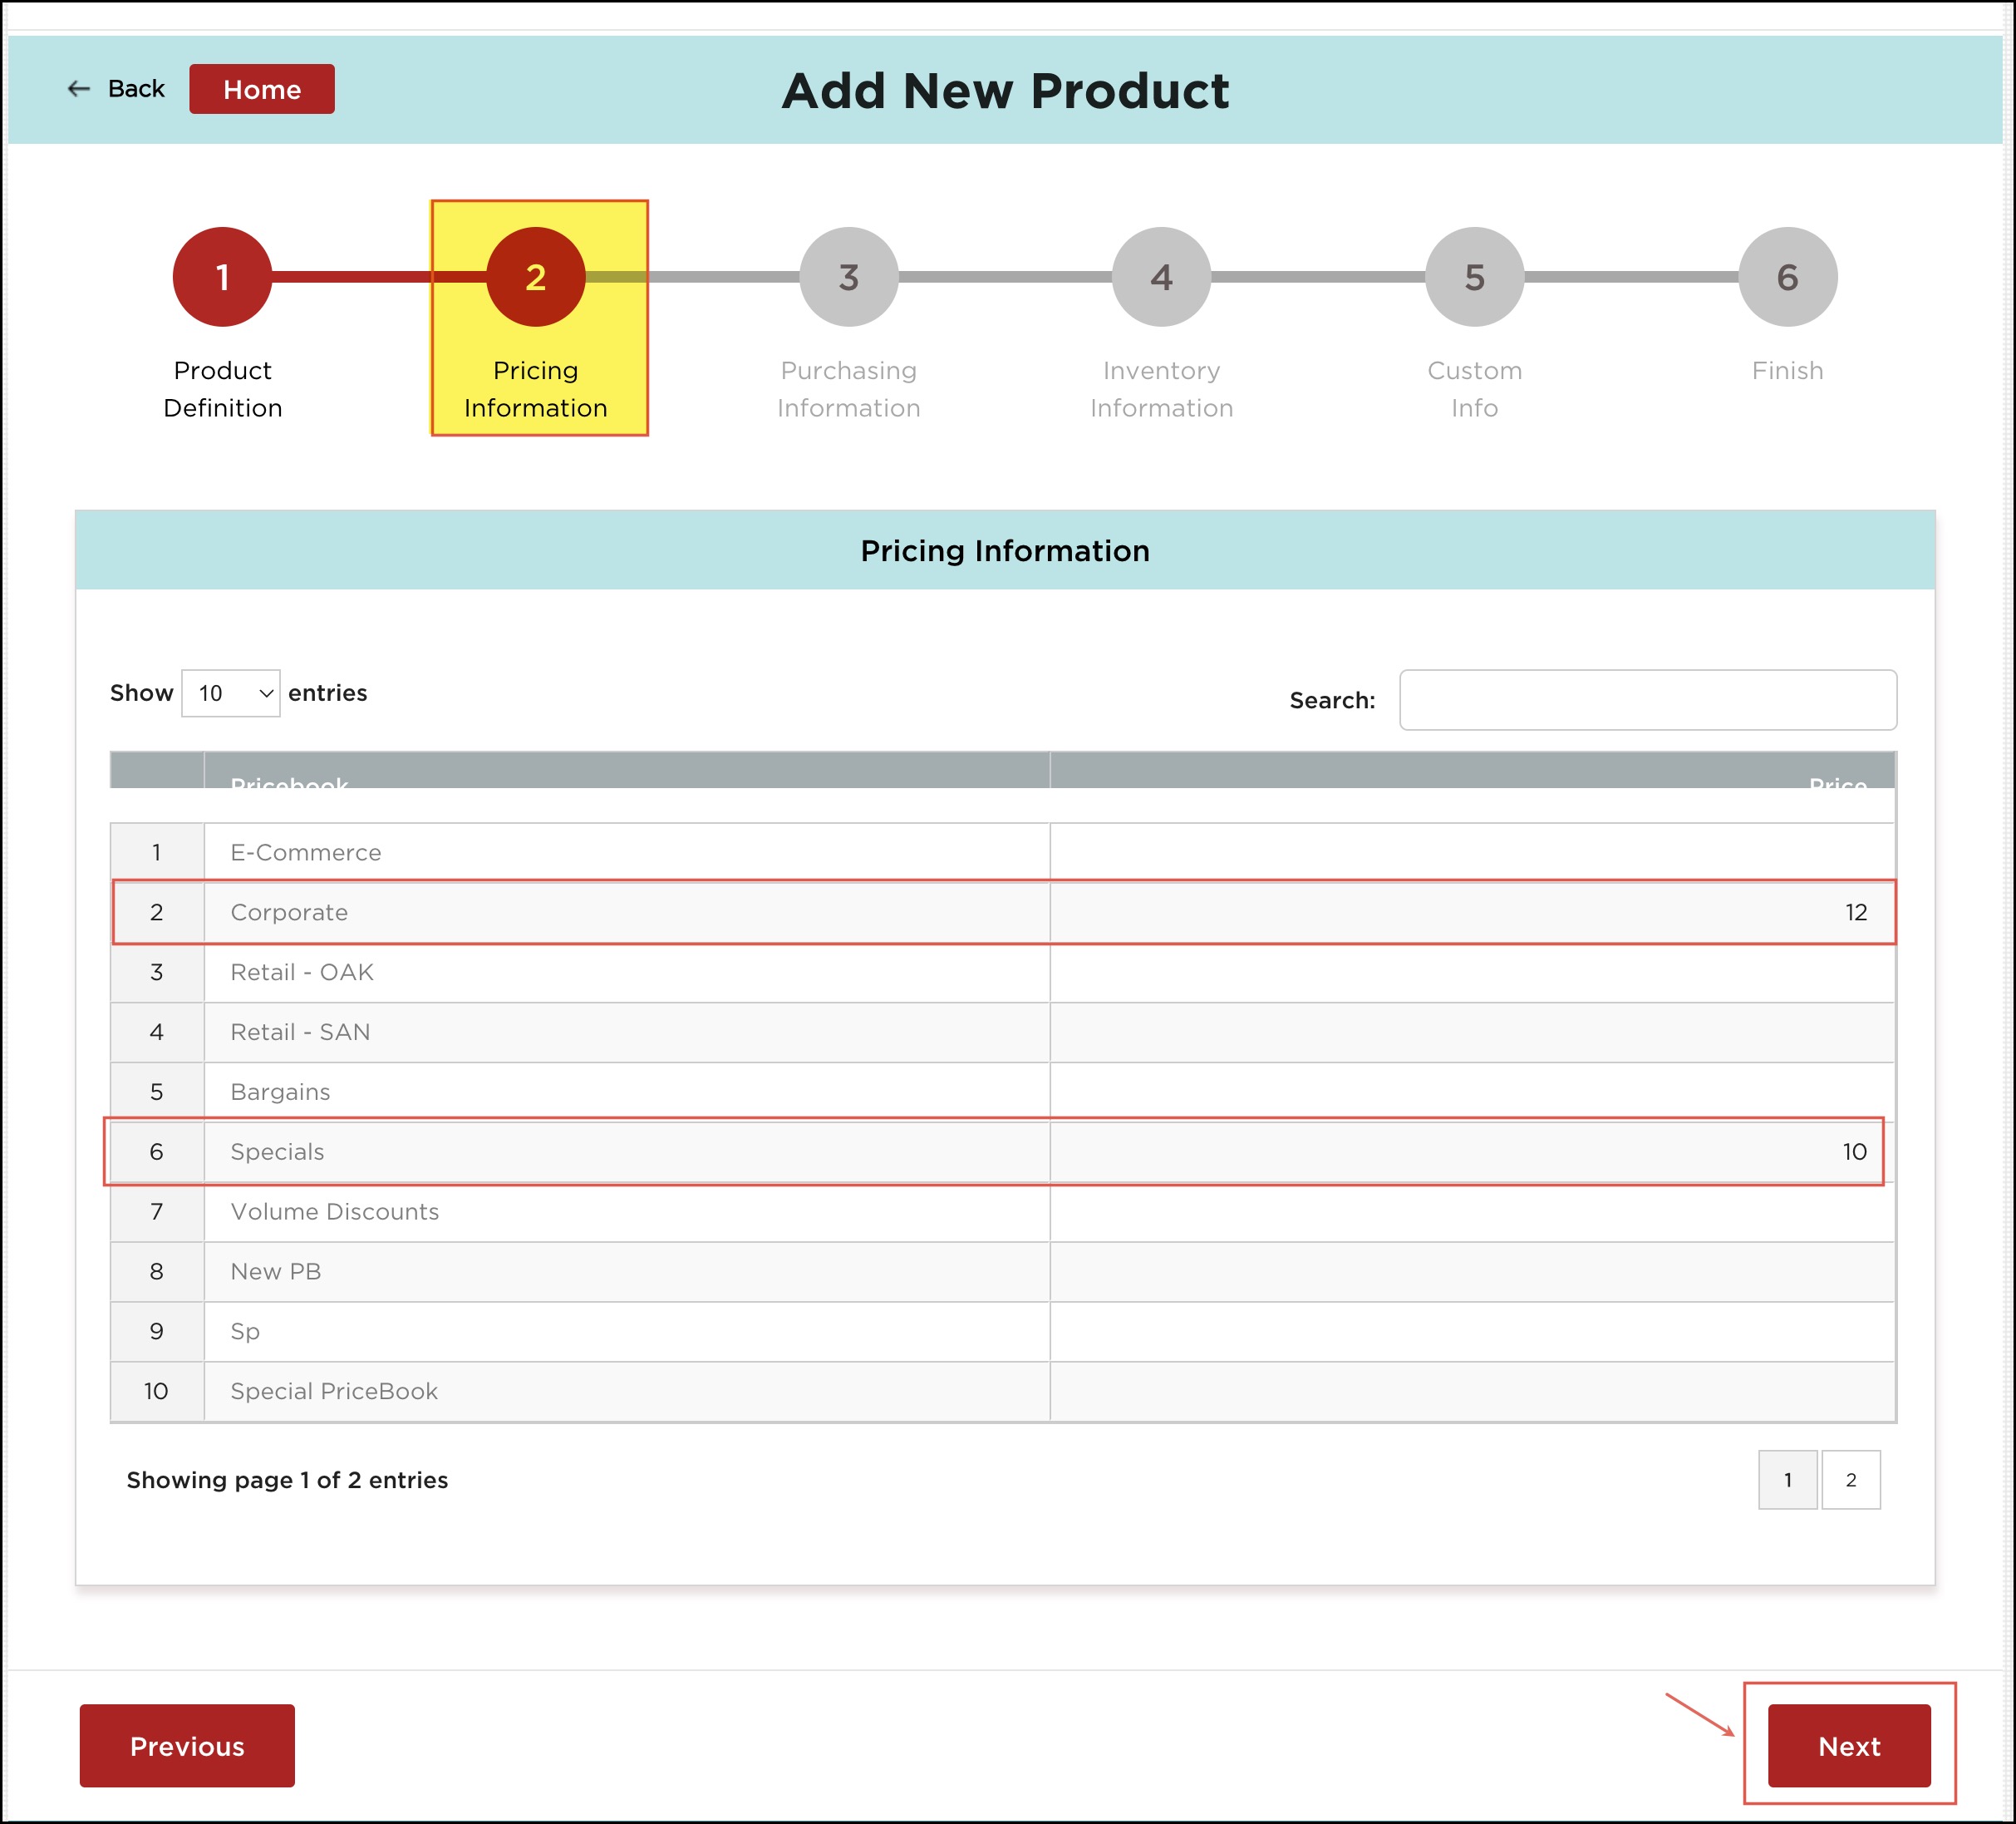Open the Show entries dropdown
Screen dimensions: 2016x1824
pyautogui.click(x=231, y=693)
